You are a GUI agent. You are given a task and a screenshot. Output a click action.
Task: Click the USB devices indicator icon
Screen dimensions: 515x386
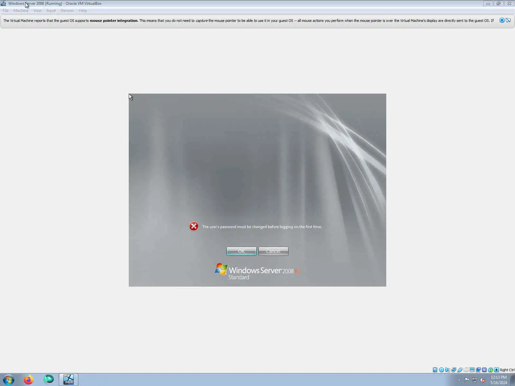click(x=460, y=370)
